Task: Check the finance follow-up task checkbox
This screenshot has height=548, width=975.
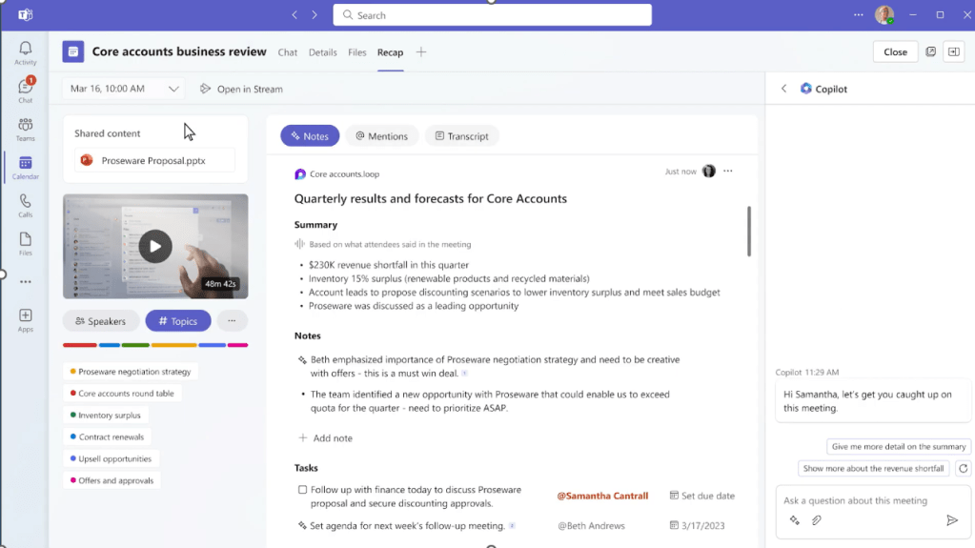Action: coord(302,490)
